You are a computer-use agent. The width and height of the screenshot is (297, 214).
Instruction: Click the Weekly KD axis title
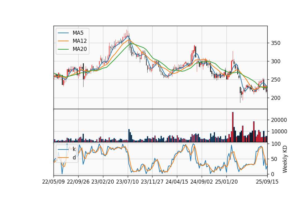(x=285, y=159)
